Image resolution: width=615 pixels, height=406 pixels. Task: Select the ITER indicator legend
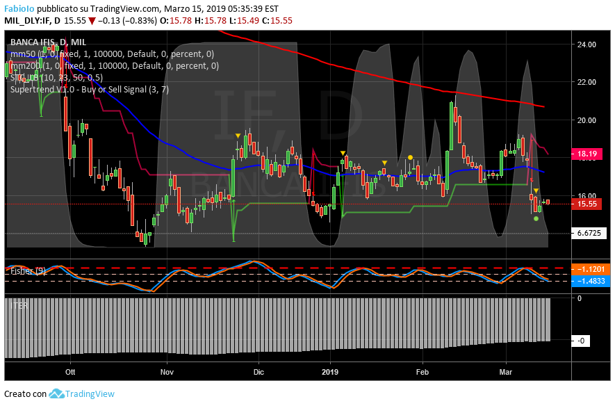19,305
